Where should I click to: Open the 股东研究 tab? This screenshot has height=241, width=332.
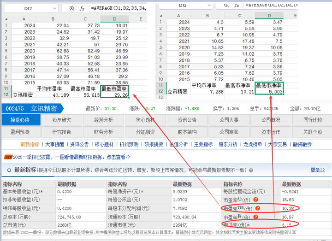pos(62,120)
